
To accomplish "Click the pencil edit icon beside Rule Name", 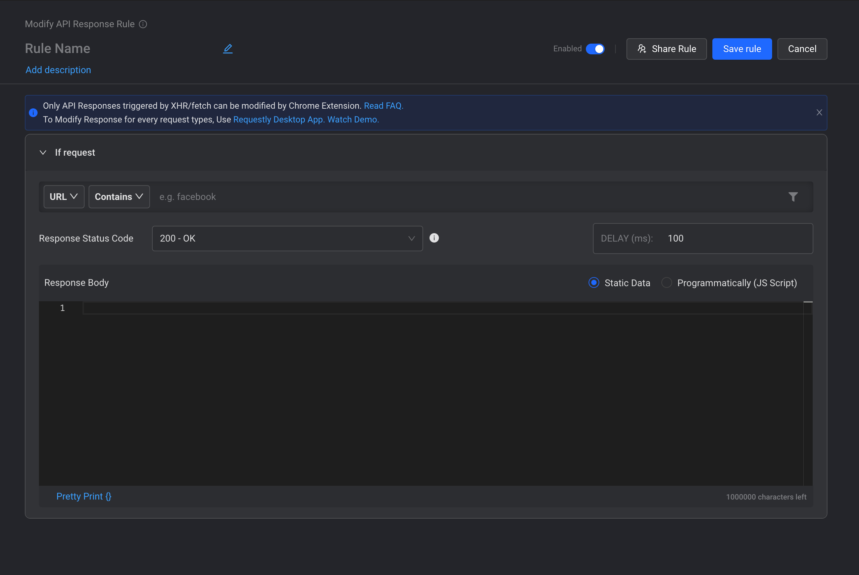I will [228, 49].
